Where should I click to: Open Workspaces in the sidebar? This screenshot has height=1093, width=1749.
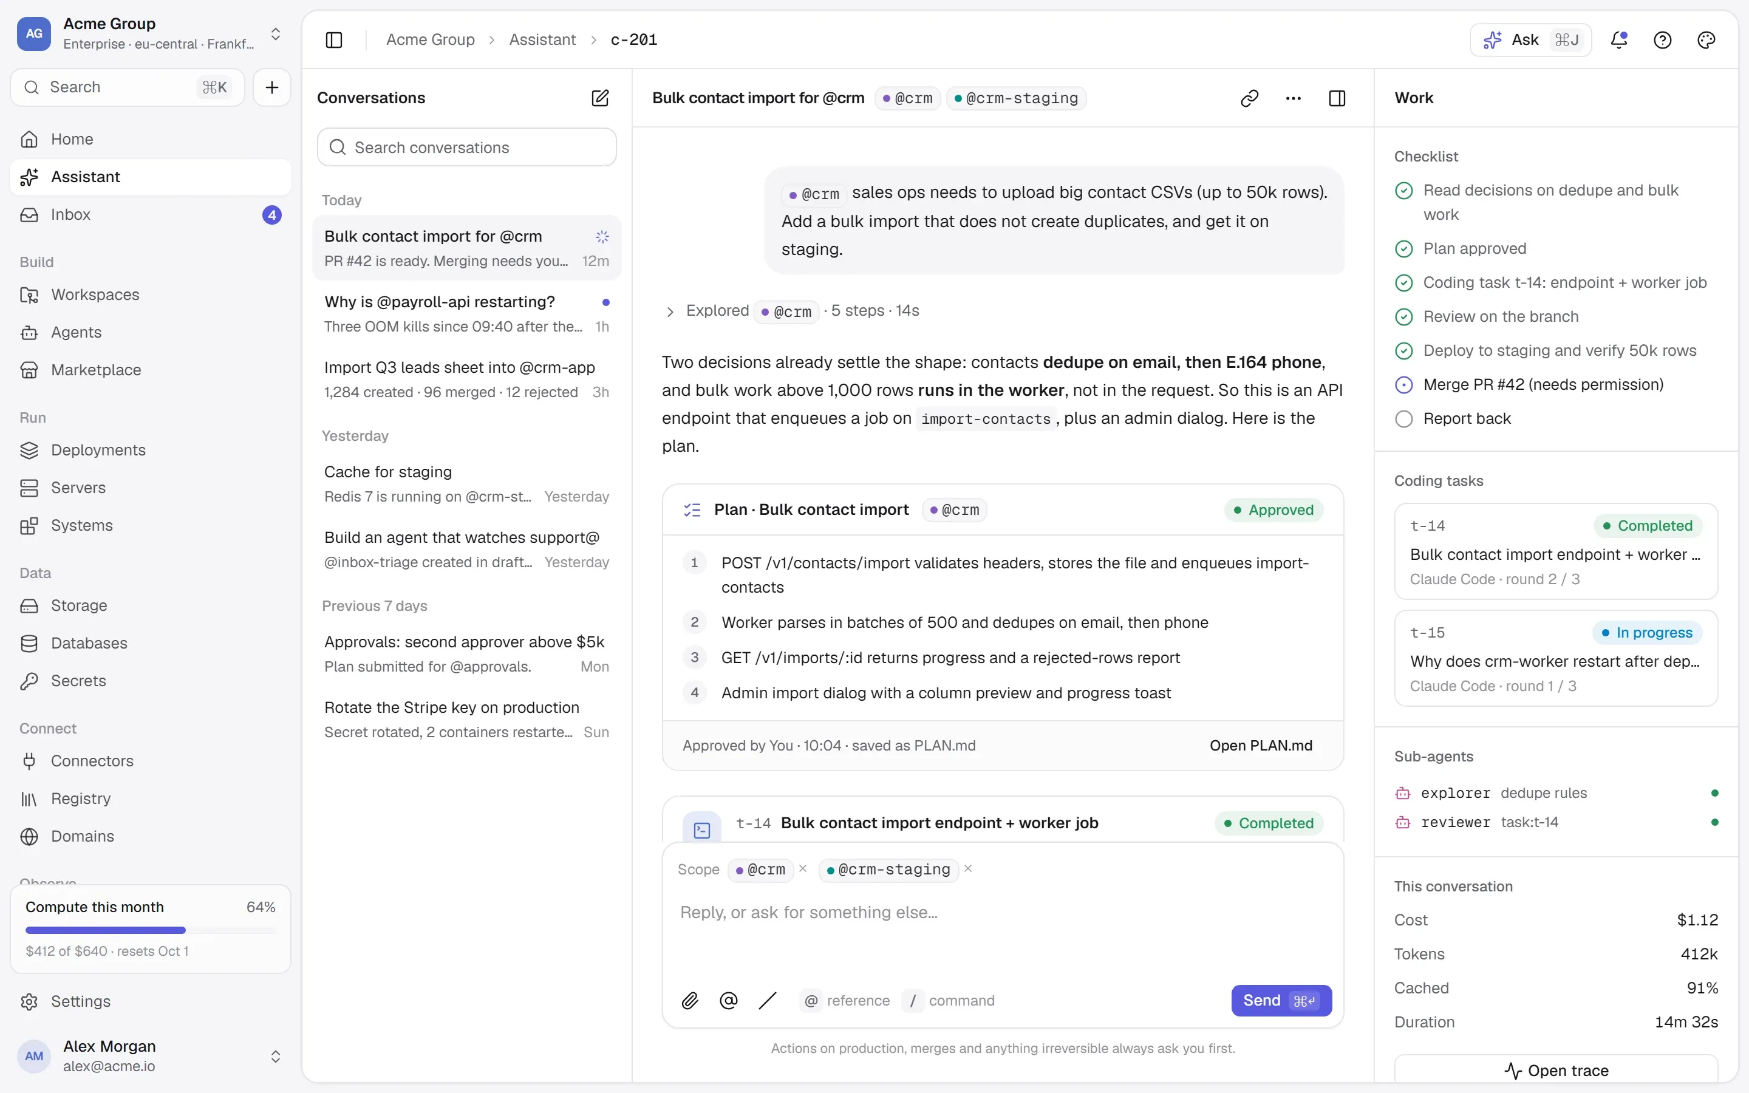click(x=151, y=295)
